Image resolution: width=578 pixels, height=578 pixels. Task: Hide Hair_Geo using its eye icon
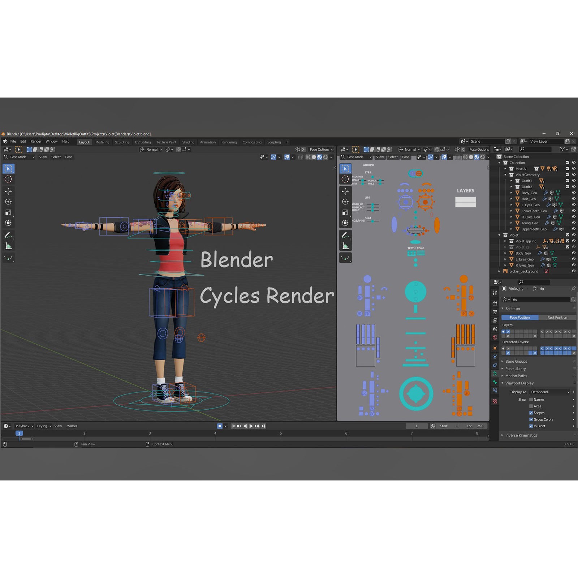(x=574, y=199)
